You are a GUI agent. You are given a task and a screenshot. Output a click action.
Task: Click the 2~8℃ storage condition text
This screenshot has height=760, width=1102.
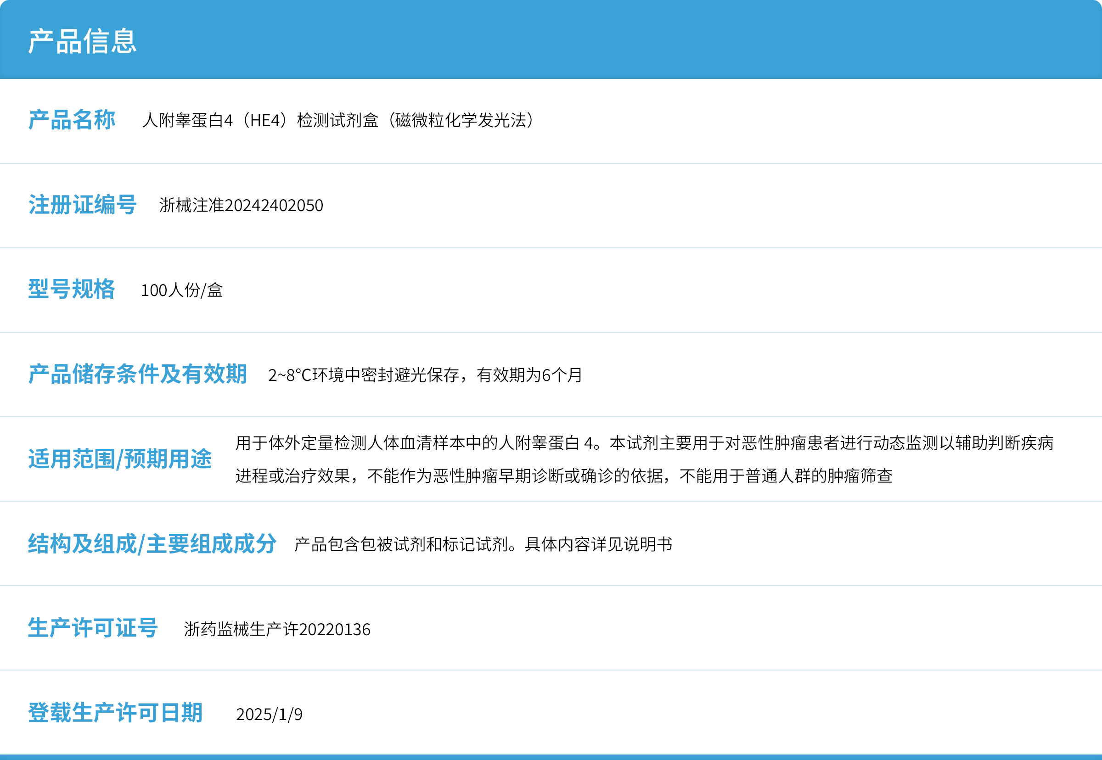click(425, 375)
